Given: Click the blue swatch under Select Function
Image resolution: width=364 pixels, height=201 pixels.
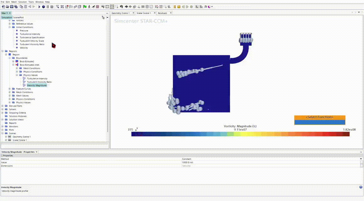Looking at the screenshot, I should [320, 122].
